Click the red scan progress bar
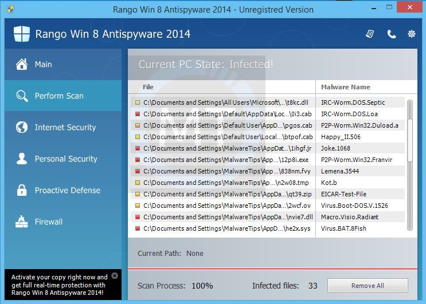This screenshot has width=426, height=304. tap(272, 269)
